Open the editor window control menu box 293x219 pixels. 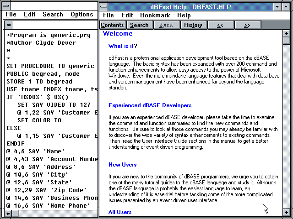click(6, 6)
